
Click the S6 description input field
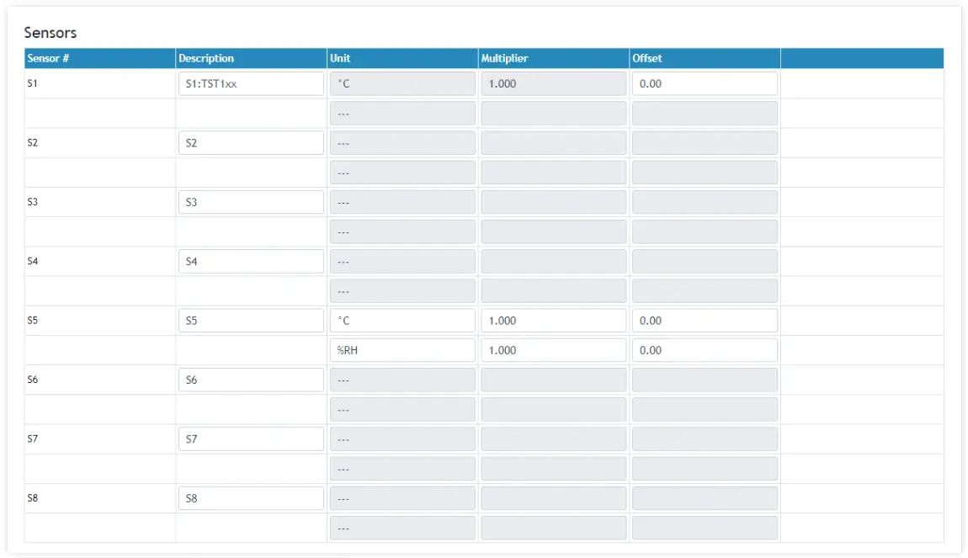point(251,380)
